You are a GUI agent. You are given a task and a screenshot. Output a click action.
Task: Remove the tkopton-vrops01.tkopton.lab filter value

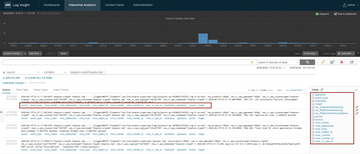[x=104, y=72]
